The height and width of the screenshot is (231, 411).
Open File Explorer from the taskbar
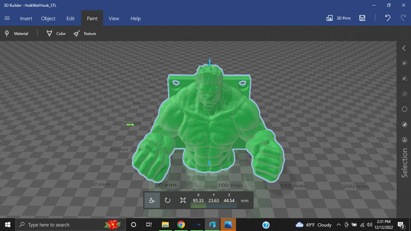165,225
